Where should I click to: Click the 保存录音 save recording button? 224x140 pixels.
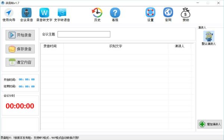(20, 49)
